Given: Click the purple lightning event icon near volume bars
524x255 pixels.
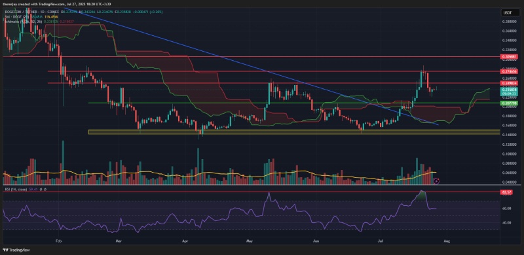Looking at the screenshot, I should coord(436,181).
